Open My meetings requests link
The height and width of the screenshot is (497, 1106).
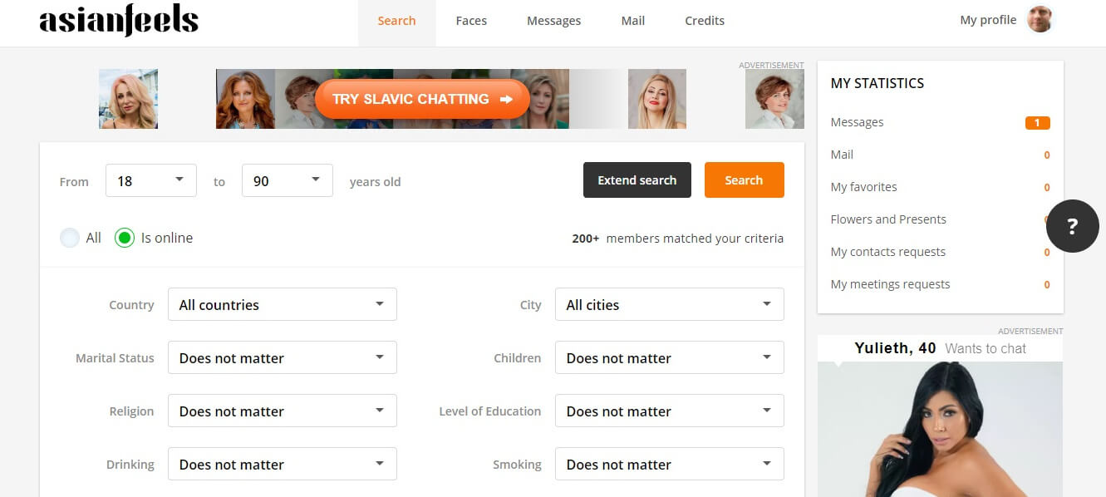pos(890,284)
